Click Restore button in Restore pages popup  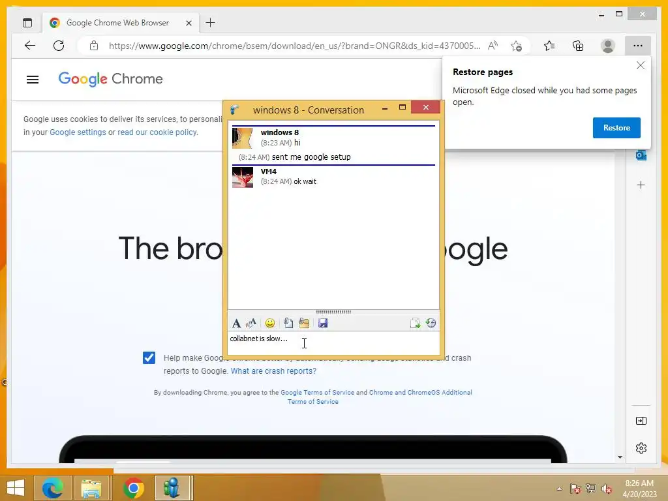(616, 128)
